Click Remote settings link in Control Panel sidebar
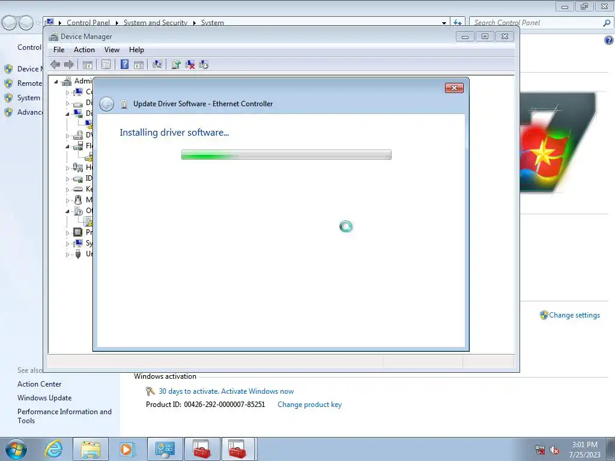The height and width of the screenshot is (461, 615). 29,83
